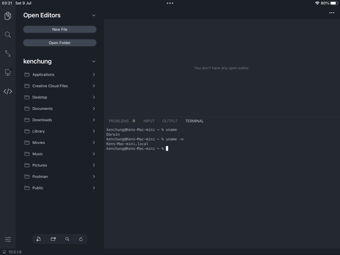The width and height of the screenshot is (340, 255).
Task: Refresh the file tree with the reload icon
Action: (81, 239)
